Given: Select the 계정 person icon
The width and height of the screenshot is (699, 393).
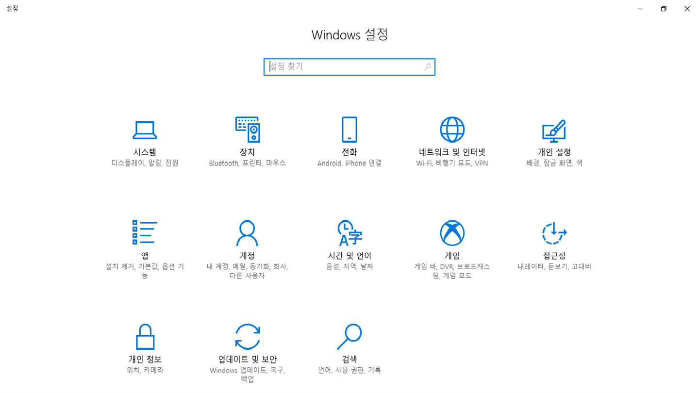Looking at the screenshot, I should [x=247, y=233].
